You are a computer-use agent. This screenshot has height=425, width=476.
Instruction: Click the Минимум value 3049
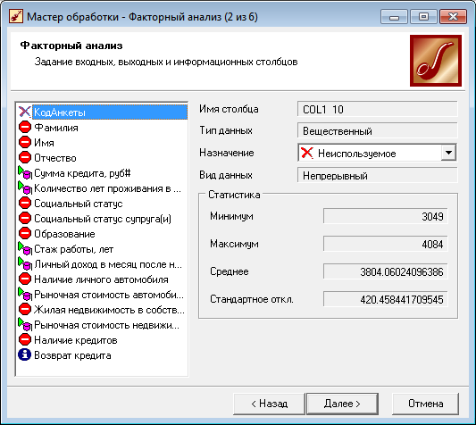pyautogui.click(x=385, y=216)
